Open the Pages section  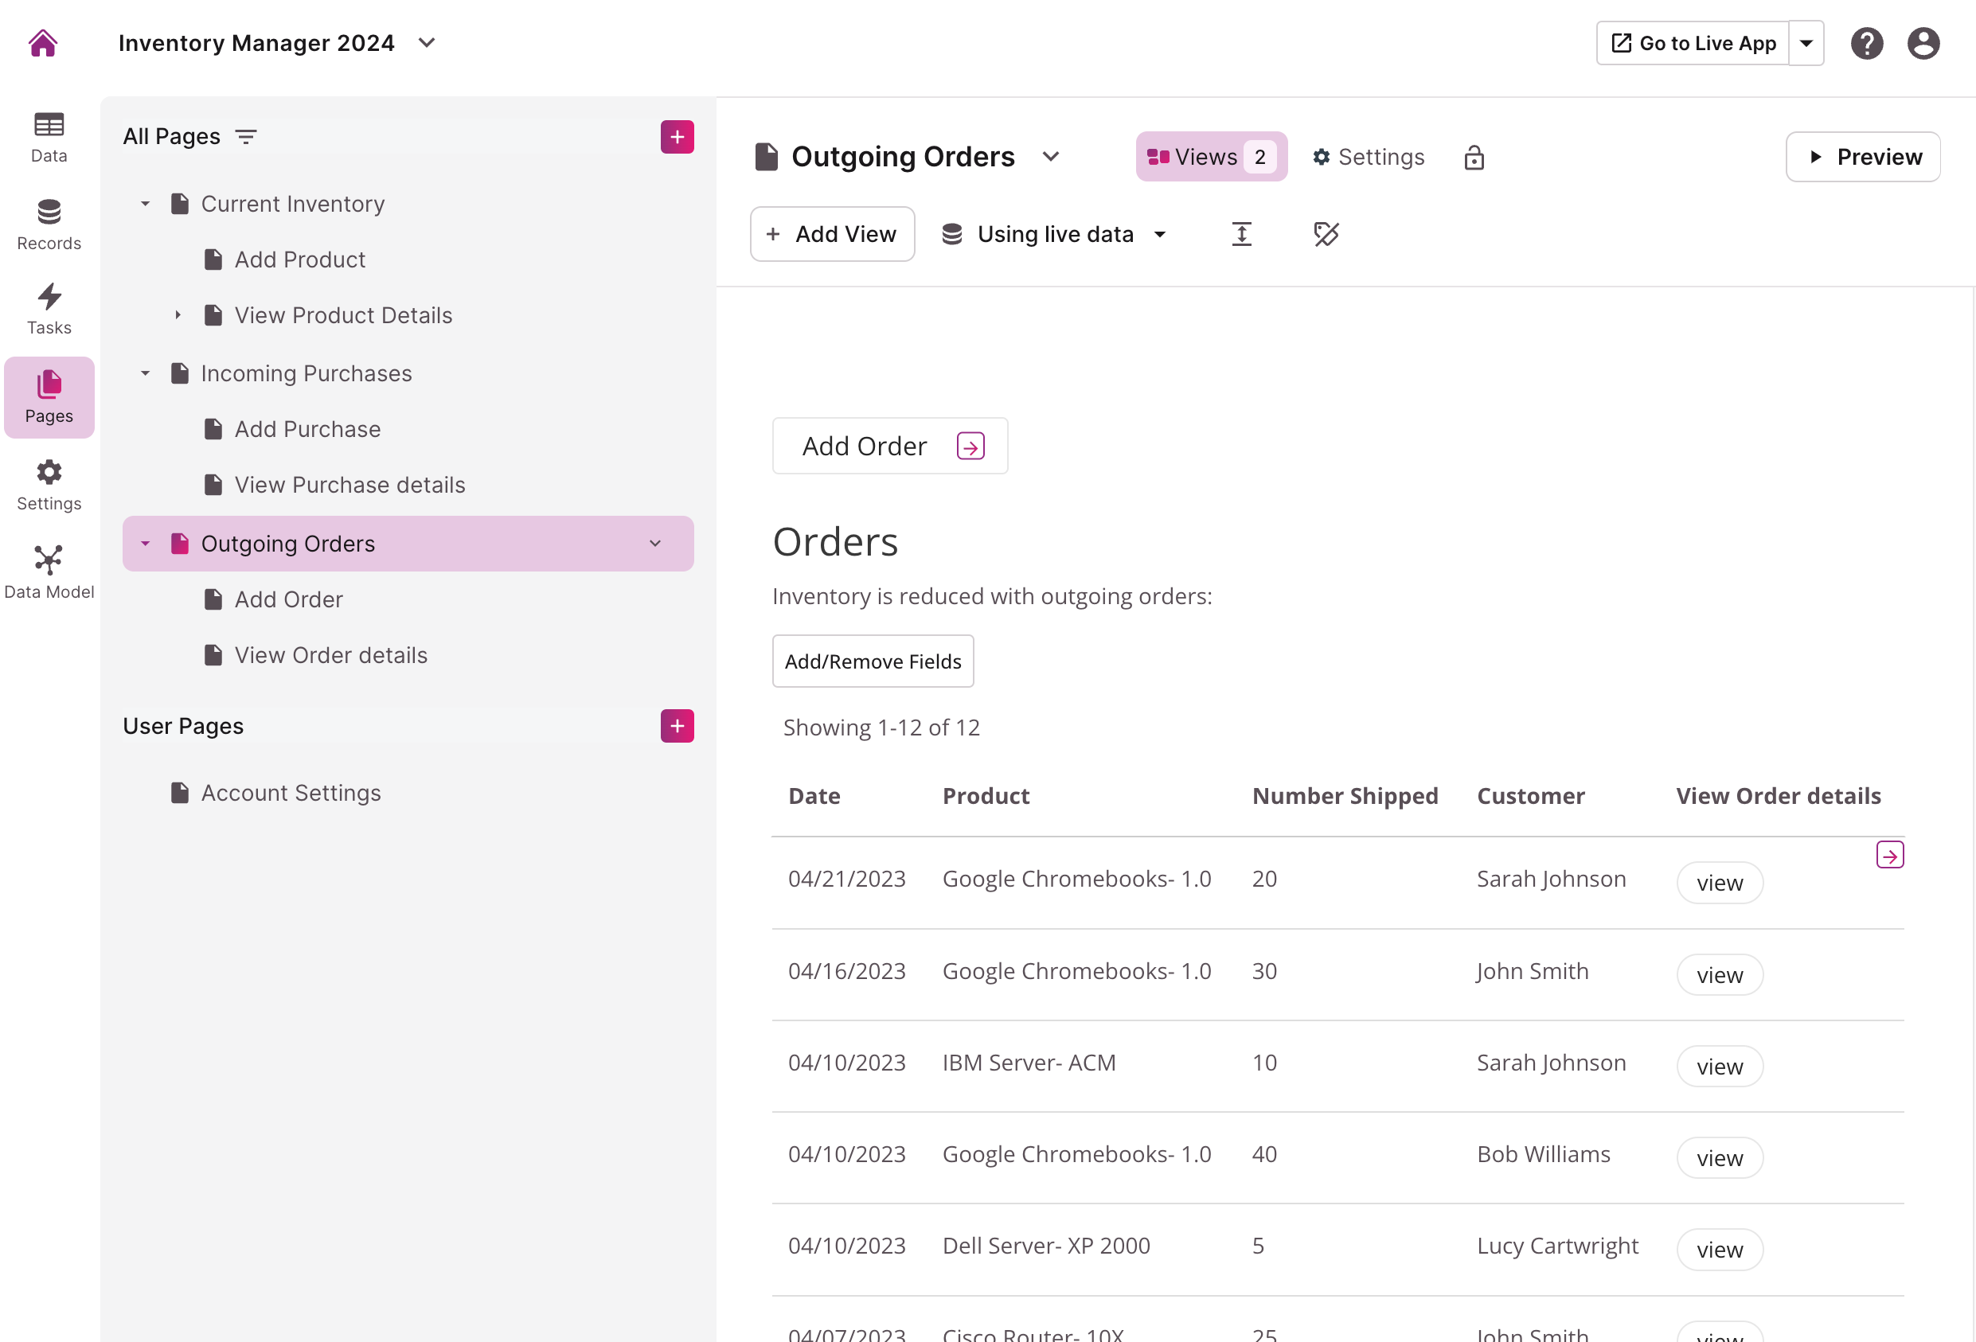pos(49,398)
